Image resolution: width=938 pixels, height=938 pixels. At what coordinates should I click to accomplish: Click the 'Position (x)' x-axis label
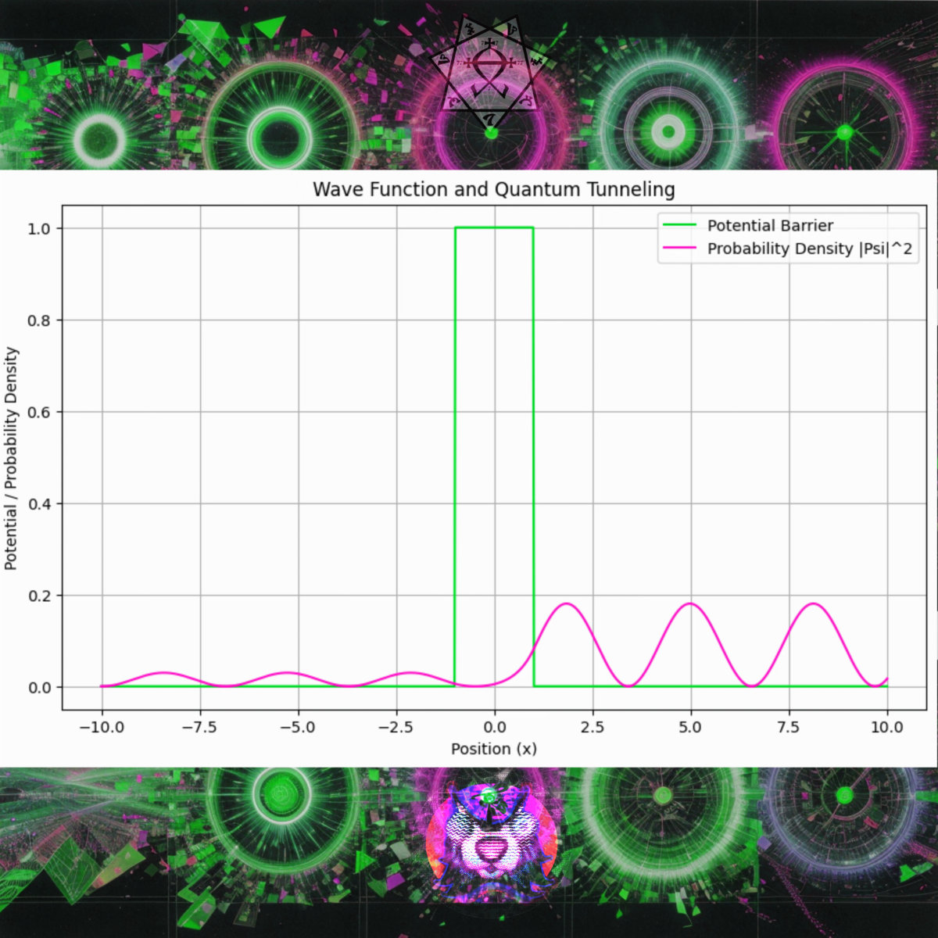(493, 749)
